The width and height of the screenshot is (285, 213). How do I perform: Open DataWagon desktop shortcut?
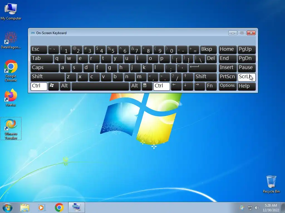click(11, 40)
